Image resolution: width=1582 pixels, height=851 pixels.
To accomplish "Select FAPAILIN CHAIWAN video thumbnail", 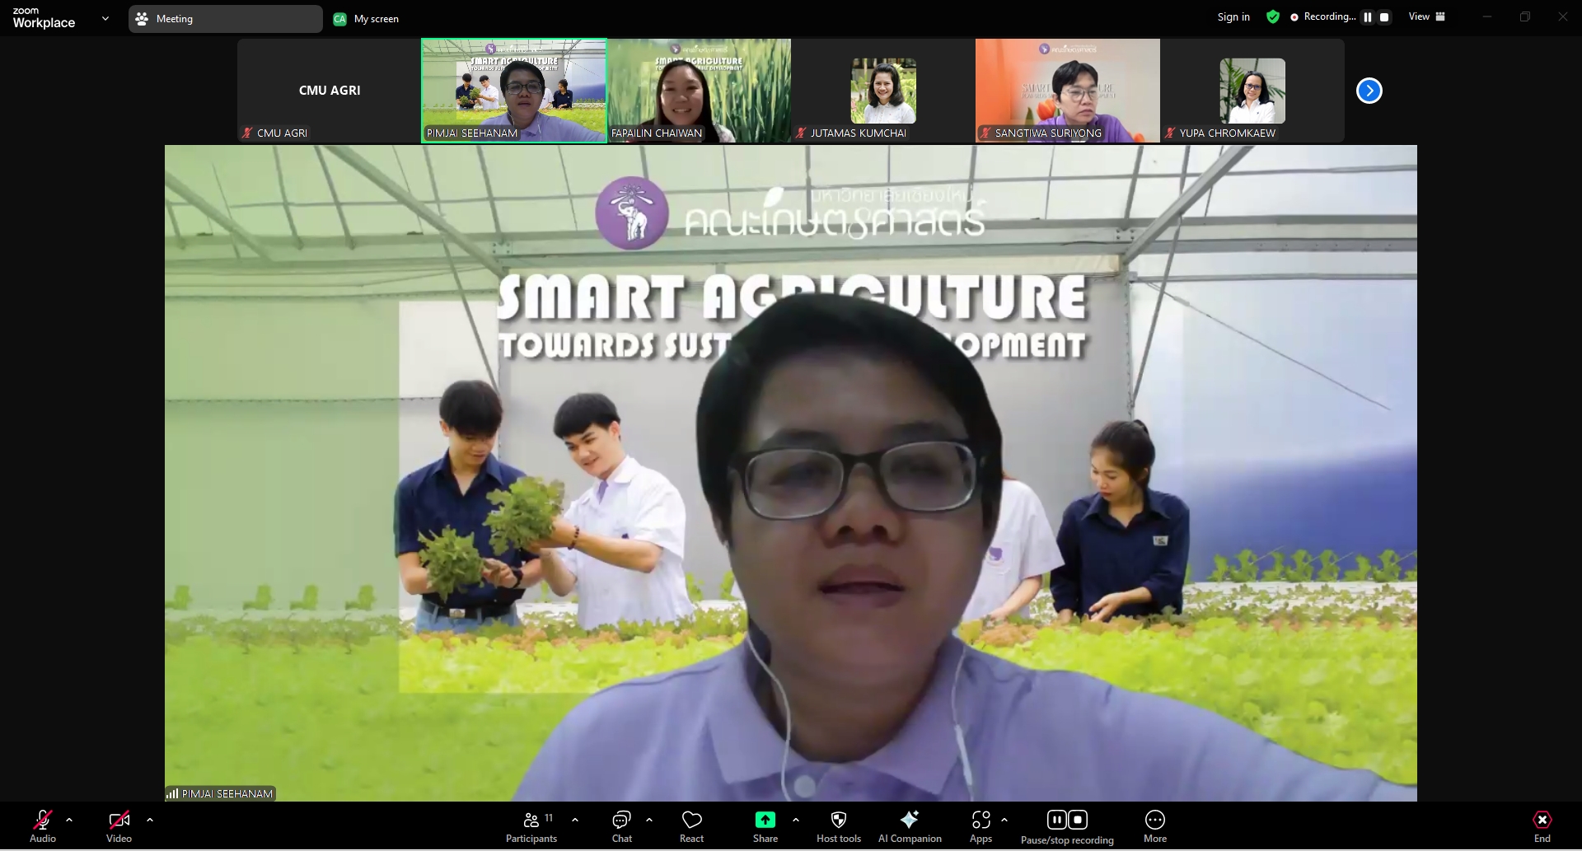I will (699, 91).
